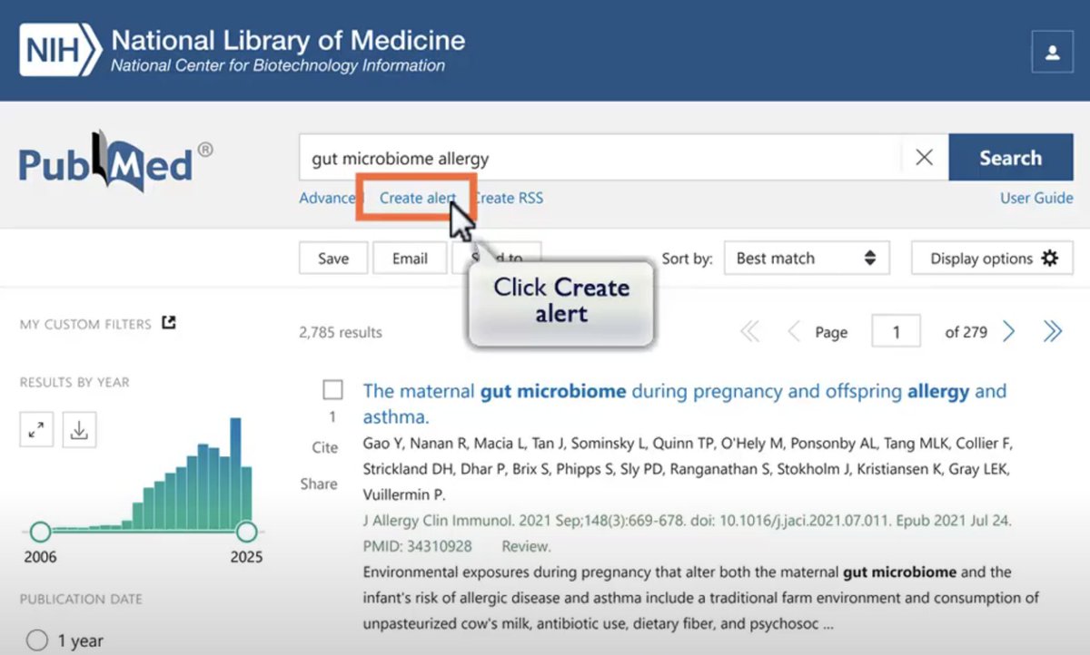Screen dimensions: 1090x655
Task: Jump to the last results page
Action: click(x=1053, y=332)
